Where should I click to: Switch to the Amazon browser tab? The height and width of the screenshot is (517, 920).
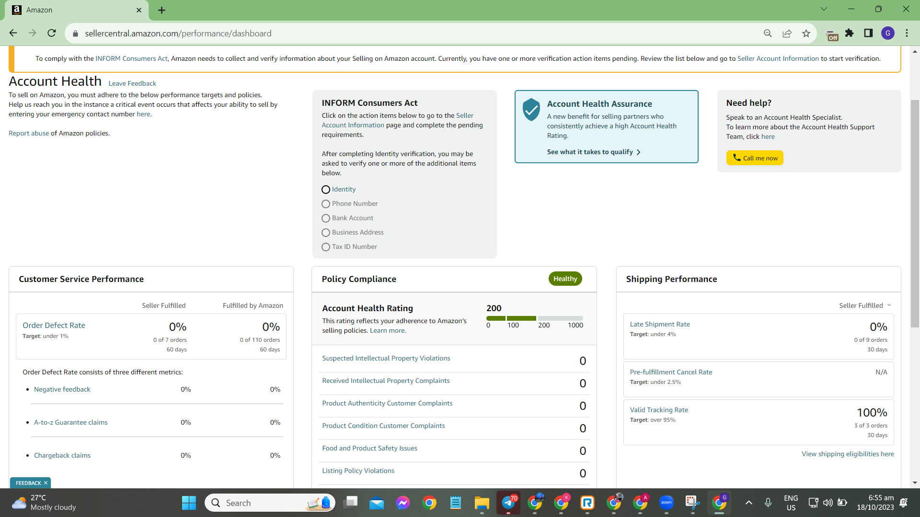pyautogui.click(x=77, y=10)
